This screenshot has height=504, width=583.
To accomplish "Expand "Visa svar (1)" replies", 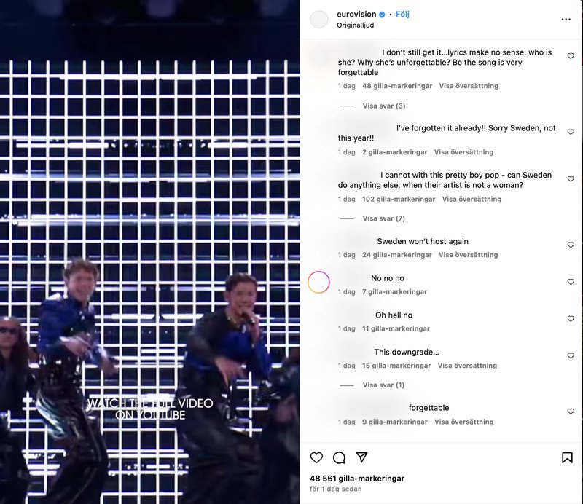I will point(383,385).
